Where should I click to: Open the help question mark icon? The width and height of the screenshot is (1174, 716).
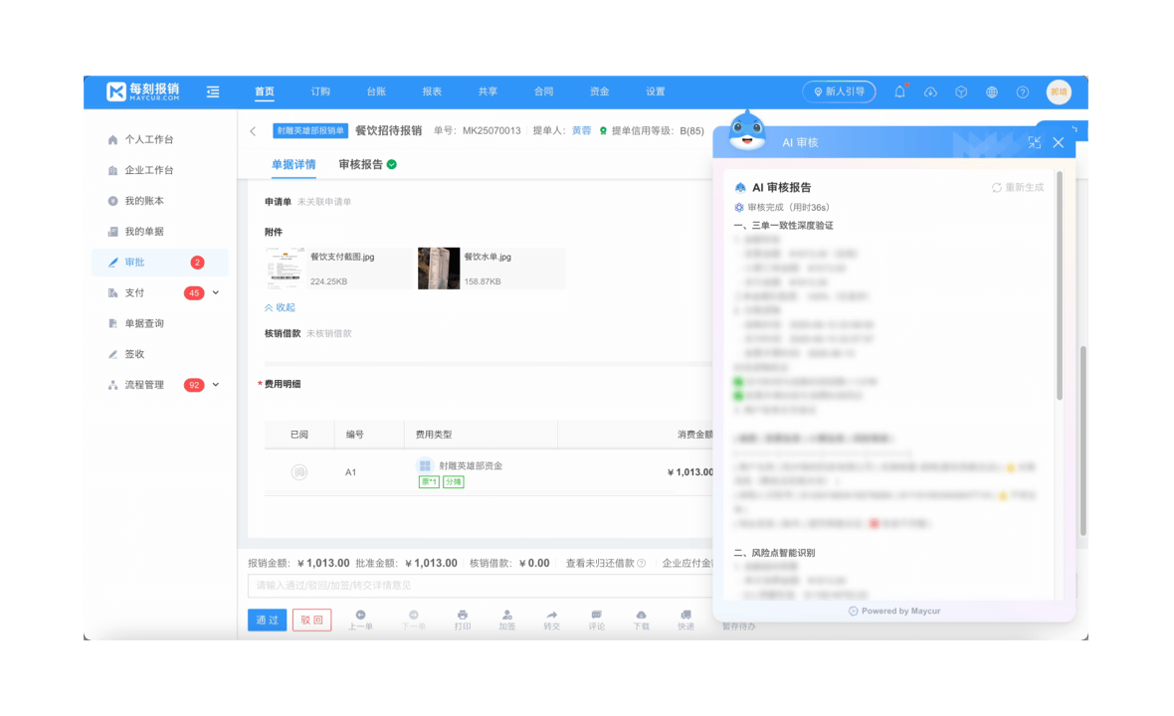click(1022, 91)
